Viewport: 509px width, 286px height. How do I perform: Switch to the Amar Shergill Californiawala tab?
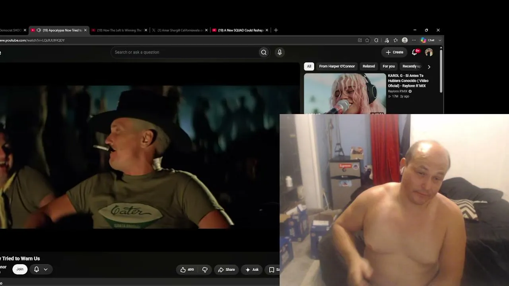point(180,30)
